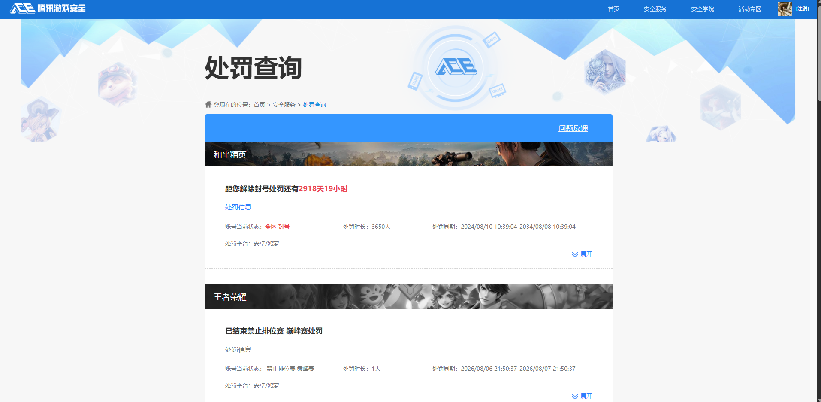Click the large circular ACE emblem
This screenshot has width=821, height=402.
456,68
